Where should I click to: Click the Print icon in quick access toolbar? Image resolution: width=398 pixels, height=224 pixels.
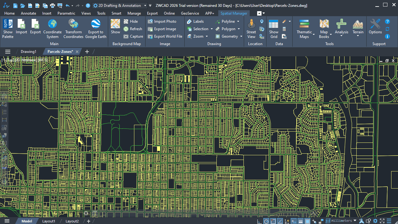(52, 6)
